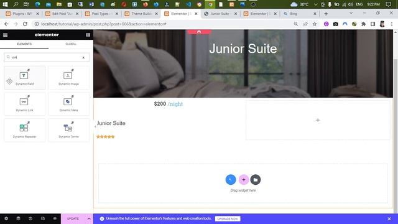
Task: Open the Chrome three-dot menu
Action: [x=392, y=24]
